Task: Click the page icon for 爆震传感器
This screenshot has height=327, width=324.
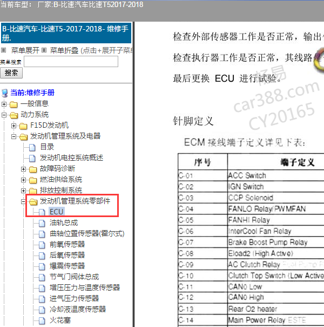Action: [x=42, y=267]
